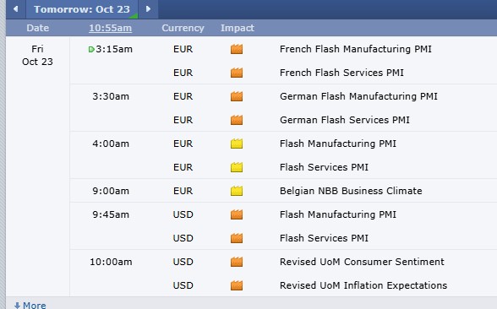
Task: Click orange impact icon for USD Flash Services PMI
Action: 237,238
